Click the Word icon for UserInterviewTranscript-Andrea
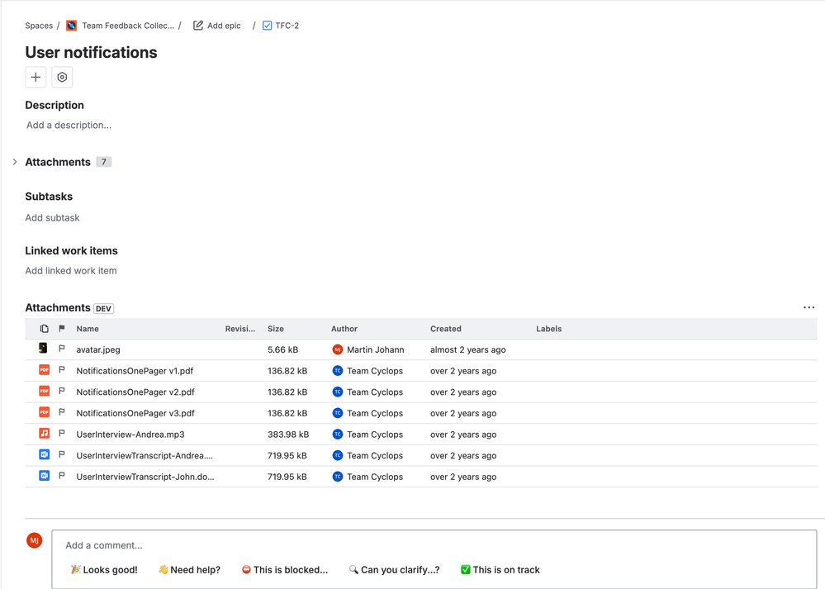Image resolution: width=825 pixels, height=589 pixels. click(45, 454)
